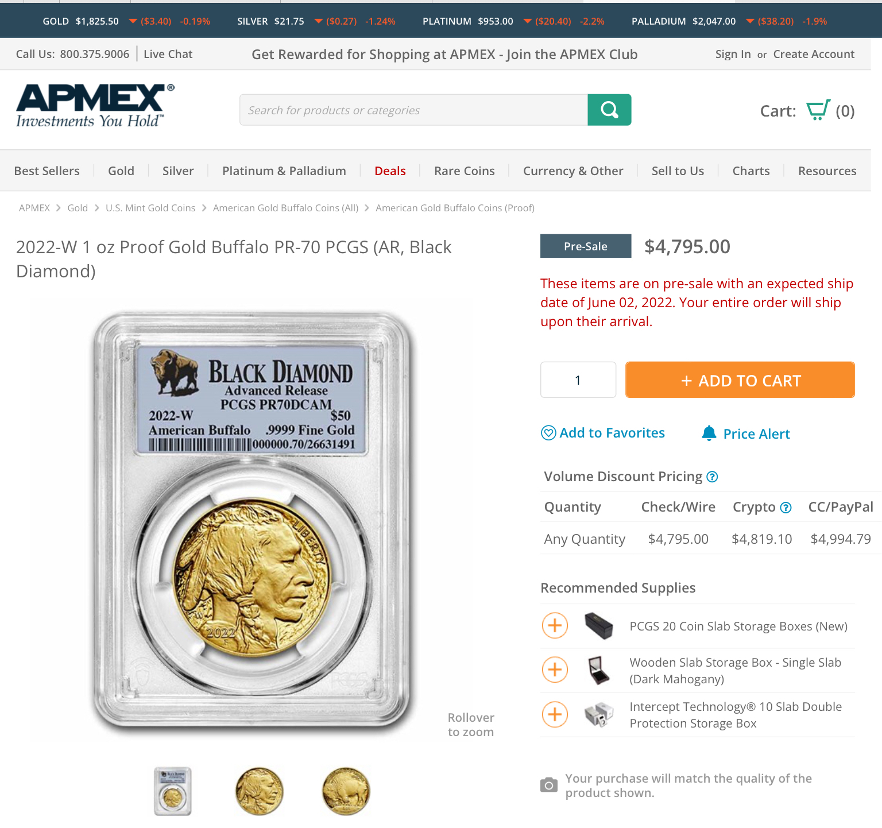Open Live Chat link

(x=168, y=54)
